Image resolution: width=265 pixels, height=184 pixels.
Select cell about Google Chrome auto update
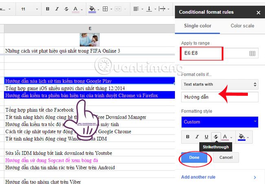[90, 132]
